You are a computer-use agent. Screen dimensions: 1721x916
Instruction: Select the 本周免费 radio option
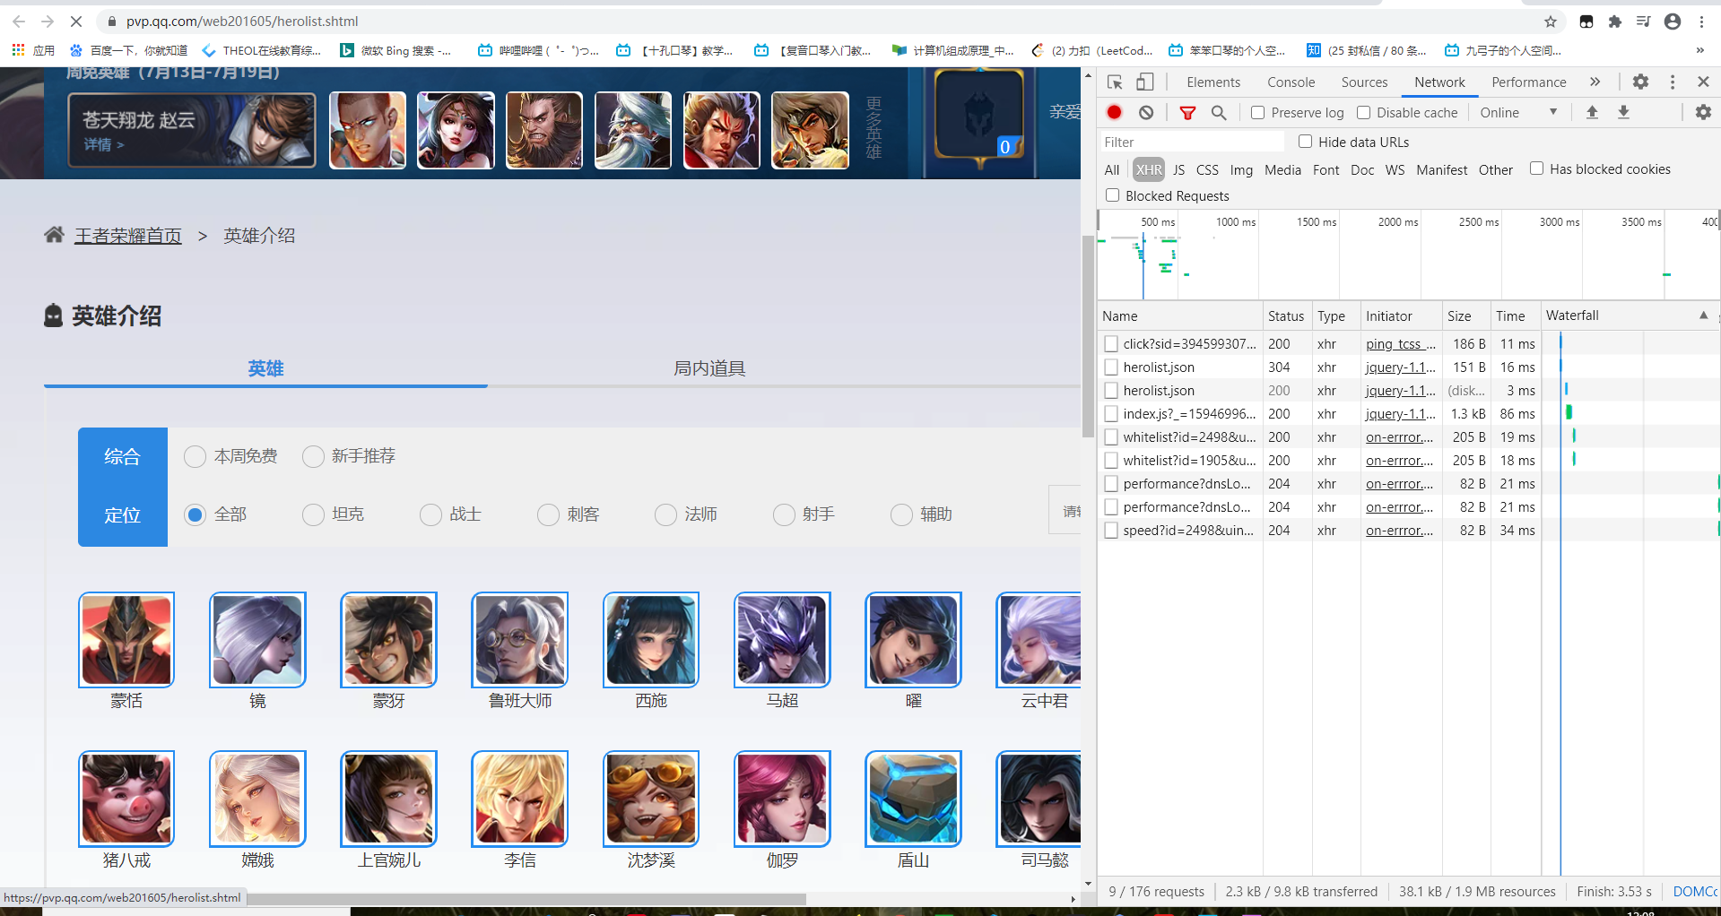[195, 456]
